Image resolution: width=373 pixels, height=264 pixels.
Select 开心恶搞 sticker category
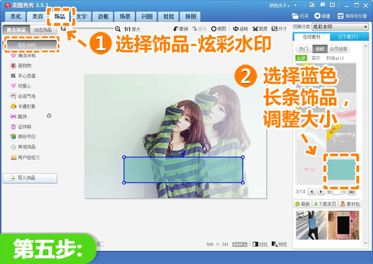coord(23,76)
